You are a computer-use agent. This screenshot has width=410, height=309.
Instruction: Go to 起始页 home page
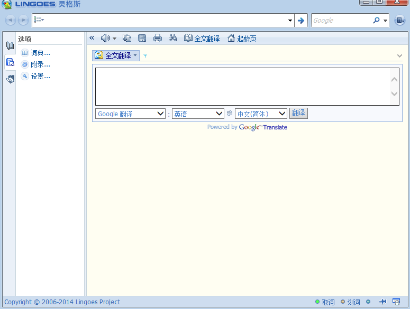click(x=242, y=39)
